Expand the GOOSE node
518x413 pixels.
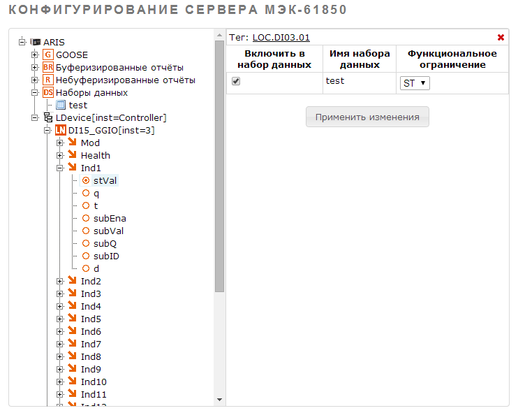[35, 55]
